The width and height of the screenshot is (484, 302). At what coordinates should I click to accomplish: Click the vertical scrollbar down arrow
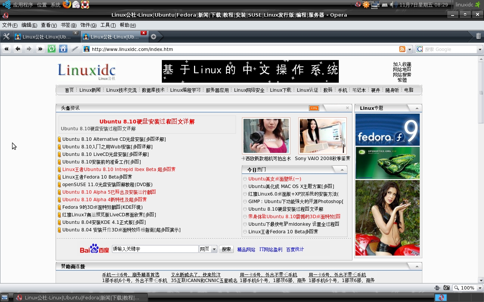(481, 280)
